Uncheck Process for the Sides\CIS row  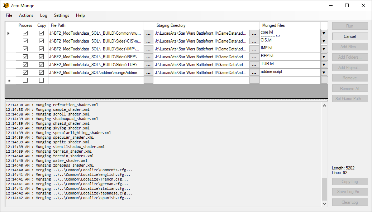(x=25, y=41)
